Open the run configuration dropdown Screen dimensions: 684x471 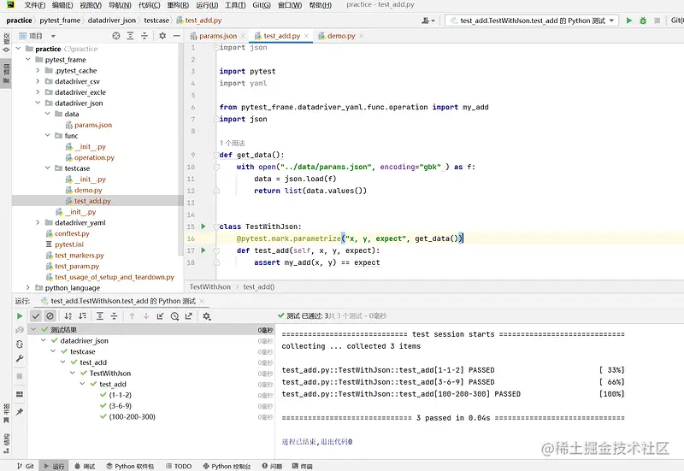pyautogui.click(x=532, y=21)
